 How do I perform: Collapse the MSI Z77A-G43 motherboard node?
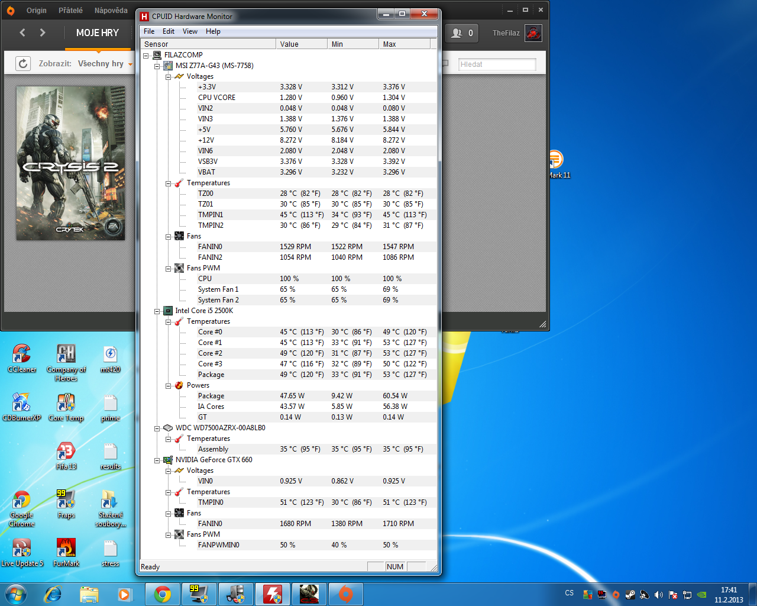point(157,66)
